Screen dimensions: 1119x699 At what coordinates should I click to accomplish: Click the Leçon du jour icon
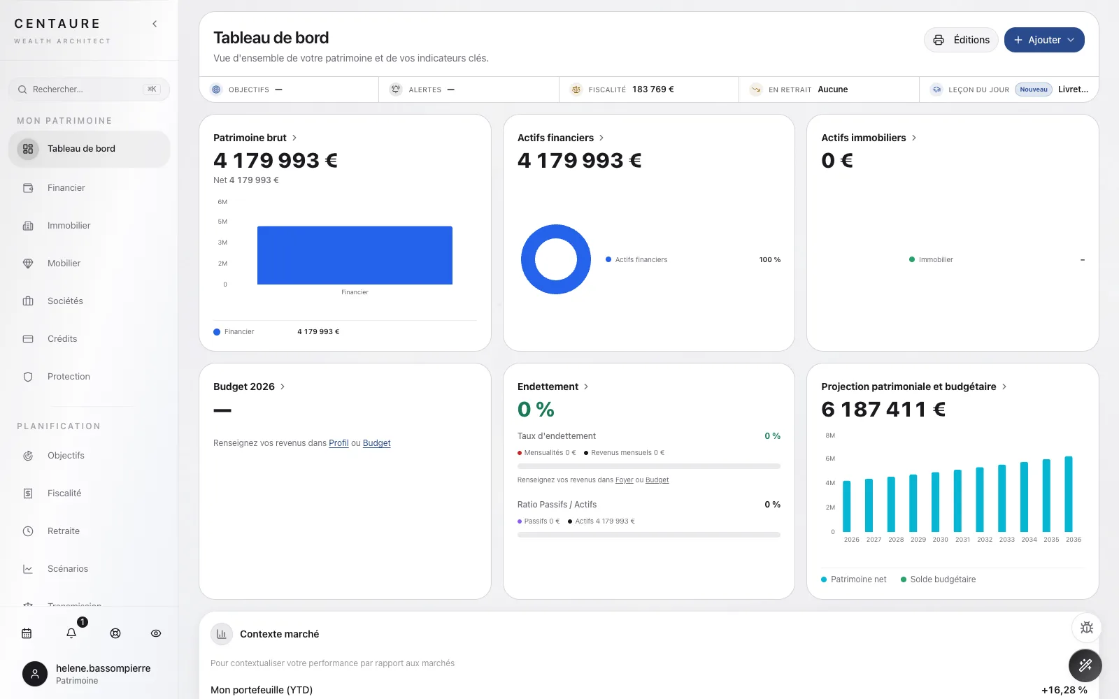click(x=936, y=89)
